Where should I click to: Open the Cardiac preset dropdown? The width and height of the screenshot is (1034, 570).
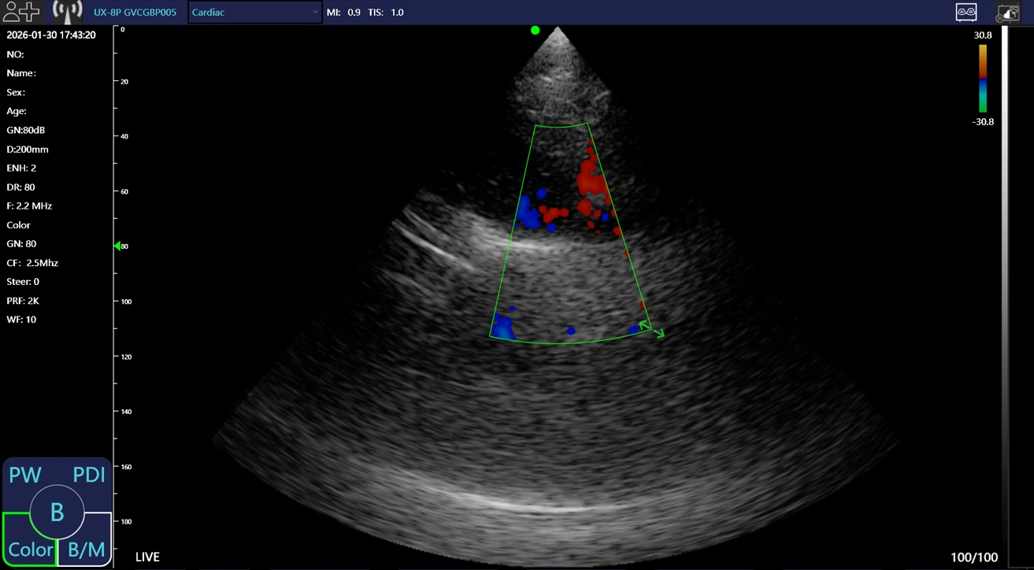(254, 13)
